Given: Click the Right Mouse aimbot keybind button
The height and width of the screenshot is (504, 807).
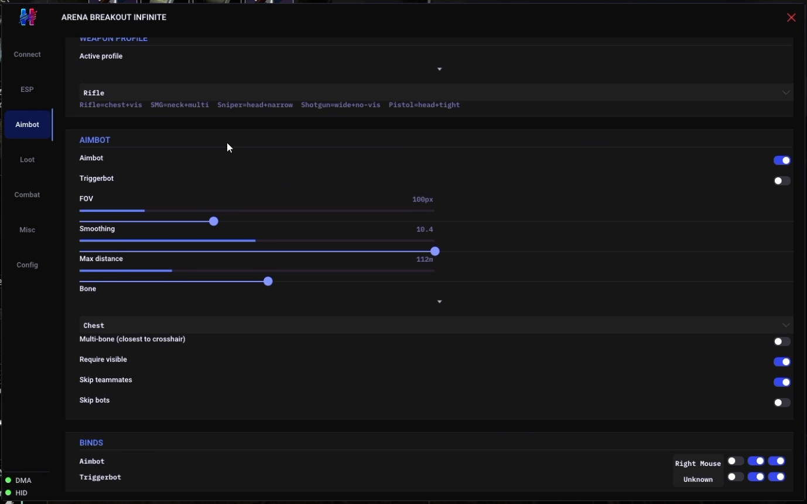Looking at the screenshot, I should [x=698, y=463].
